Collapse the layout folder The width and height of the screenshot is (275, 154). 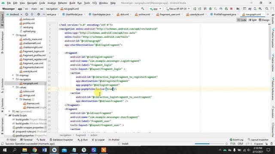(13, 35)
